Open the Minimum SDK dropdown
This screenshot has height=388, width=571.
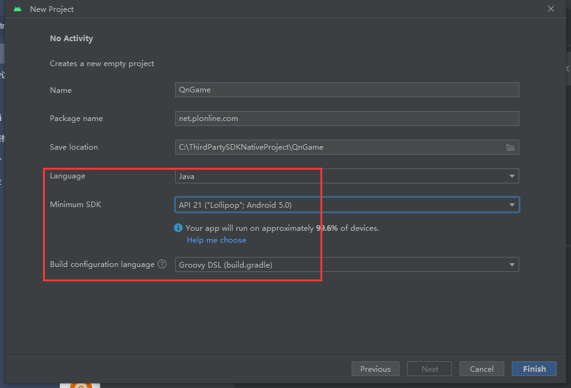point(343,205)
